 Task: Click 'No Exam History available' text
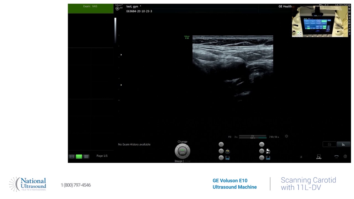click(134, 145)
